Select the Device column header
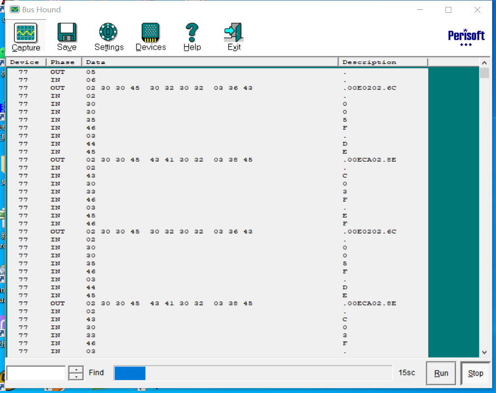 26,62
